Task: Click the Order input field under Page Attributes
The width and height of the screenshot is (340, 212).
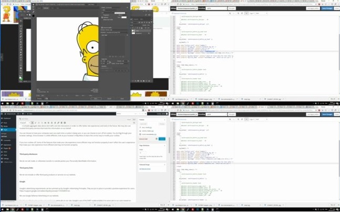Action: point(143,153)
